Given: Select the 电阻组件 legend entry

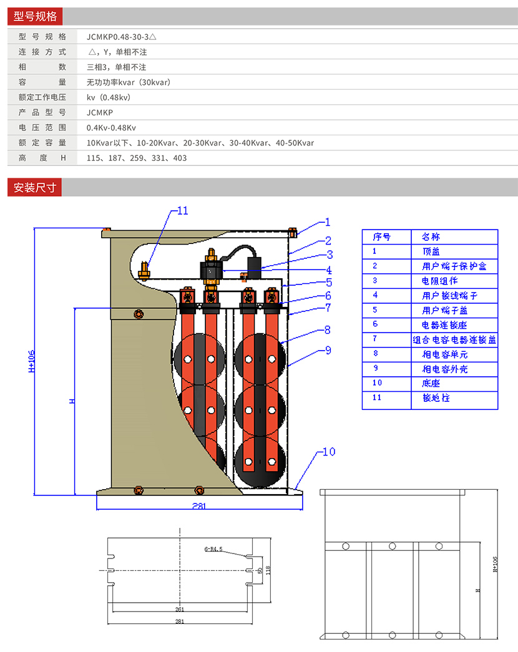Looking at the screenshot, I should [x=431, y=281].
